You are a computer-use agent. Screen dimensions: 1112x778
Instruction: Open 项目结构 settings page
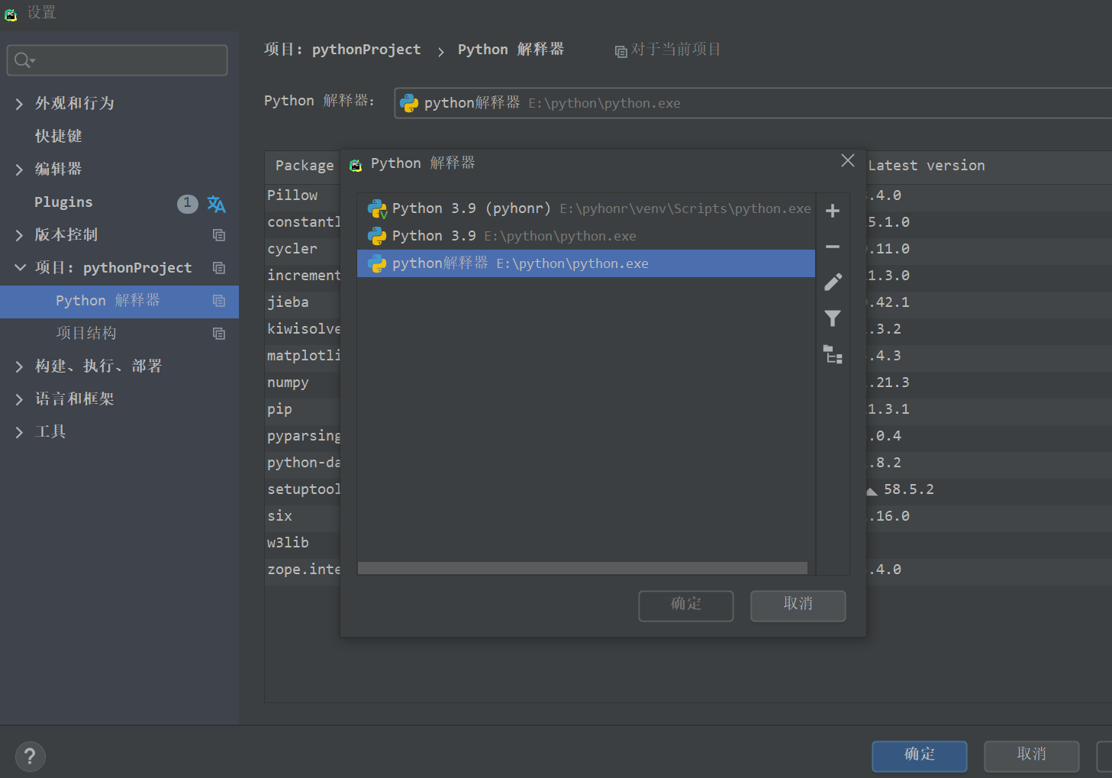pos(86,334)
